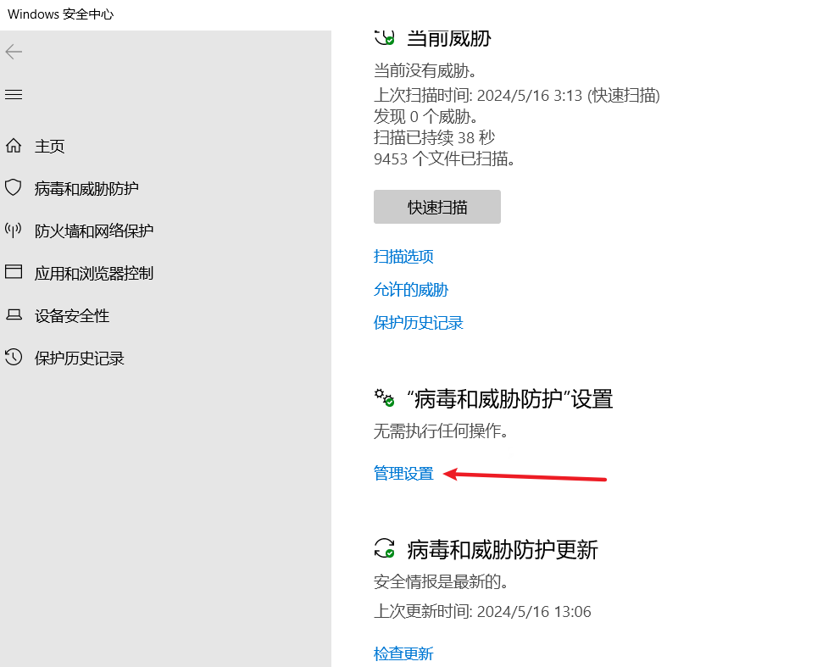Click the home icon beside 主页
817x667 pixels.
point(14,146)
